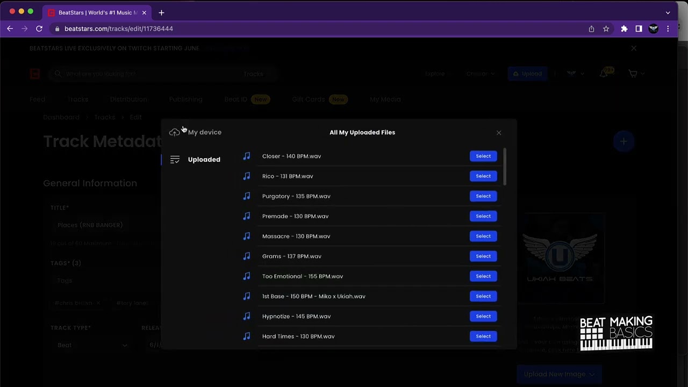Click the Hard Times - 130 BPM.wav filename

[x=298, y=336]
